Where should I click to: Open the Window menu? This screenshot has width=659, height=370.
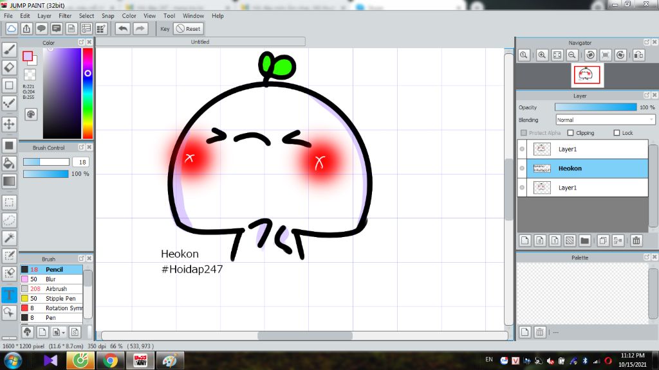pyautogui.click(x=193, y=16)
